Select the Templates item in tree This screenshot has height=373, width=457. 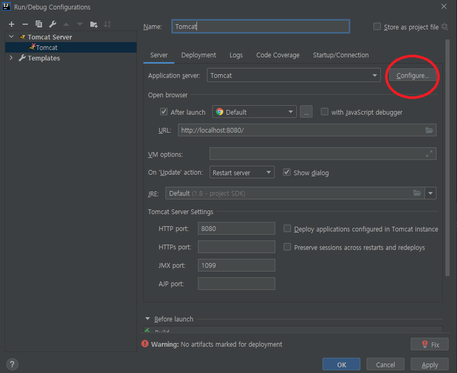tap(71, 58)
